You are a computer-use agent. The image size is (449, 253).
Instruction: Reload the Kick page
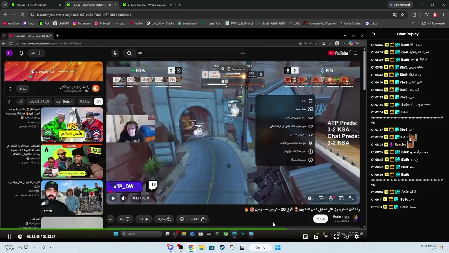pyautogui.click(x=22, y=15)
